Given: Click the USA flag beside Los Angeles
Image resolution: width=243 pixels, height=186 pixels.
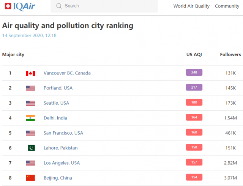Looking at the screenshot, I should point(30,163).
